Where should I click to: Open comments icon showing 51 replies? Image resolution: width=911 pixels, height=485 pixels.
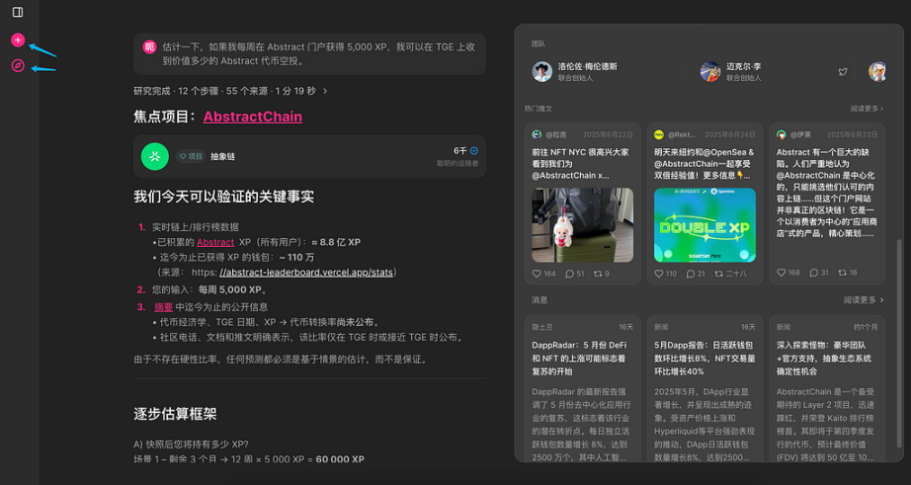pos(569,274)
